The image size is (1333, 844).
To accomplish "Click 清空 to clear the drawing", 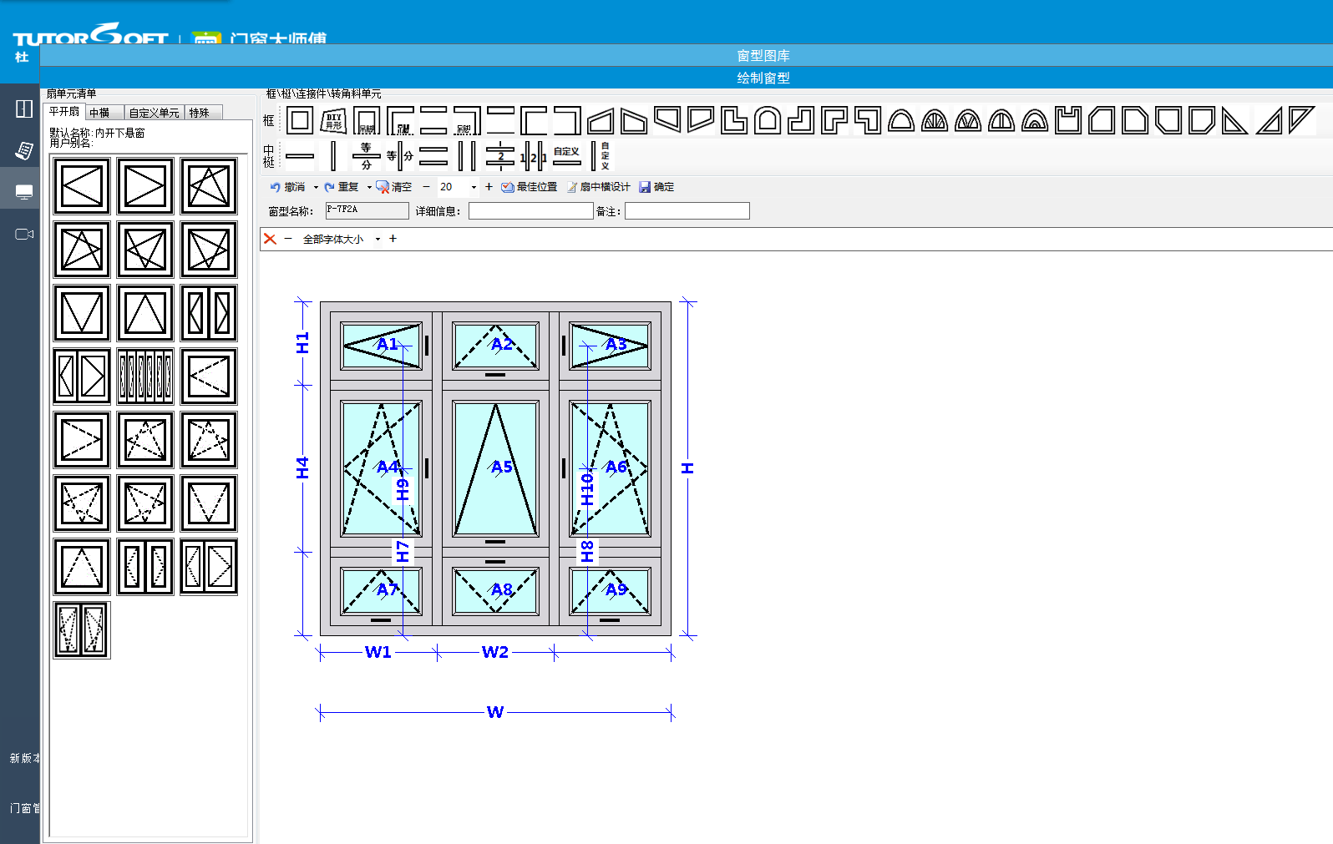I will 394,187.
